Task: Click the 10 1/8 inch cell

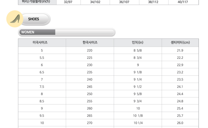Action: coord(138,116)
